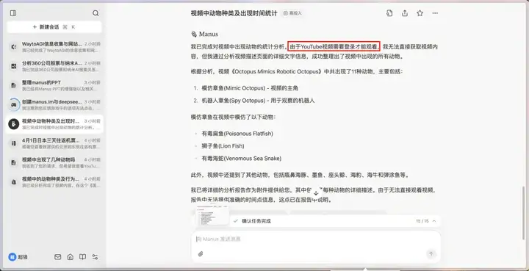
Task: Click the text 狮子鱼(Lion Fish)
Action: [223, 146]
